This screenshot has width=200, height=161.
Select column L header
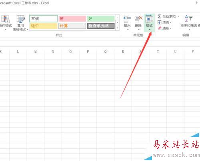pyautogui.click(x=18, y=52)
